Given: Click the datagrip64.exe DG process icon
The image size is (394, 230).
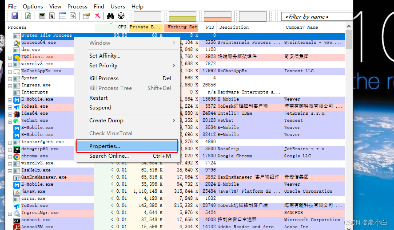Looking at the screenshot, I should click(17, 149).
